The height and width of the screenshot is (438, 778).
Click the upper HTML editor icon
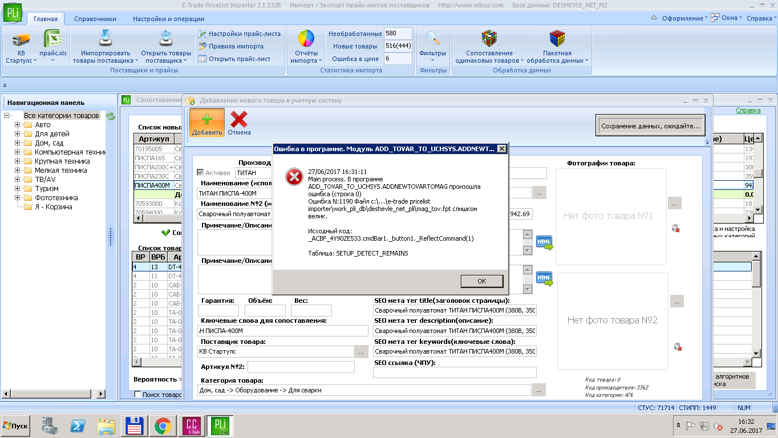pos(545,243)
